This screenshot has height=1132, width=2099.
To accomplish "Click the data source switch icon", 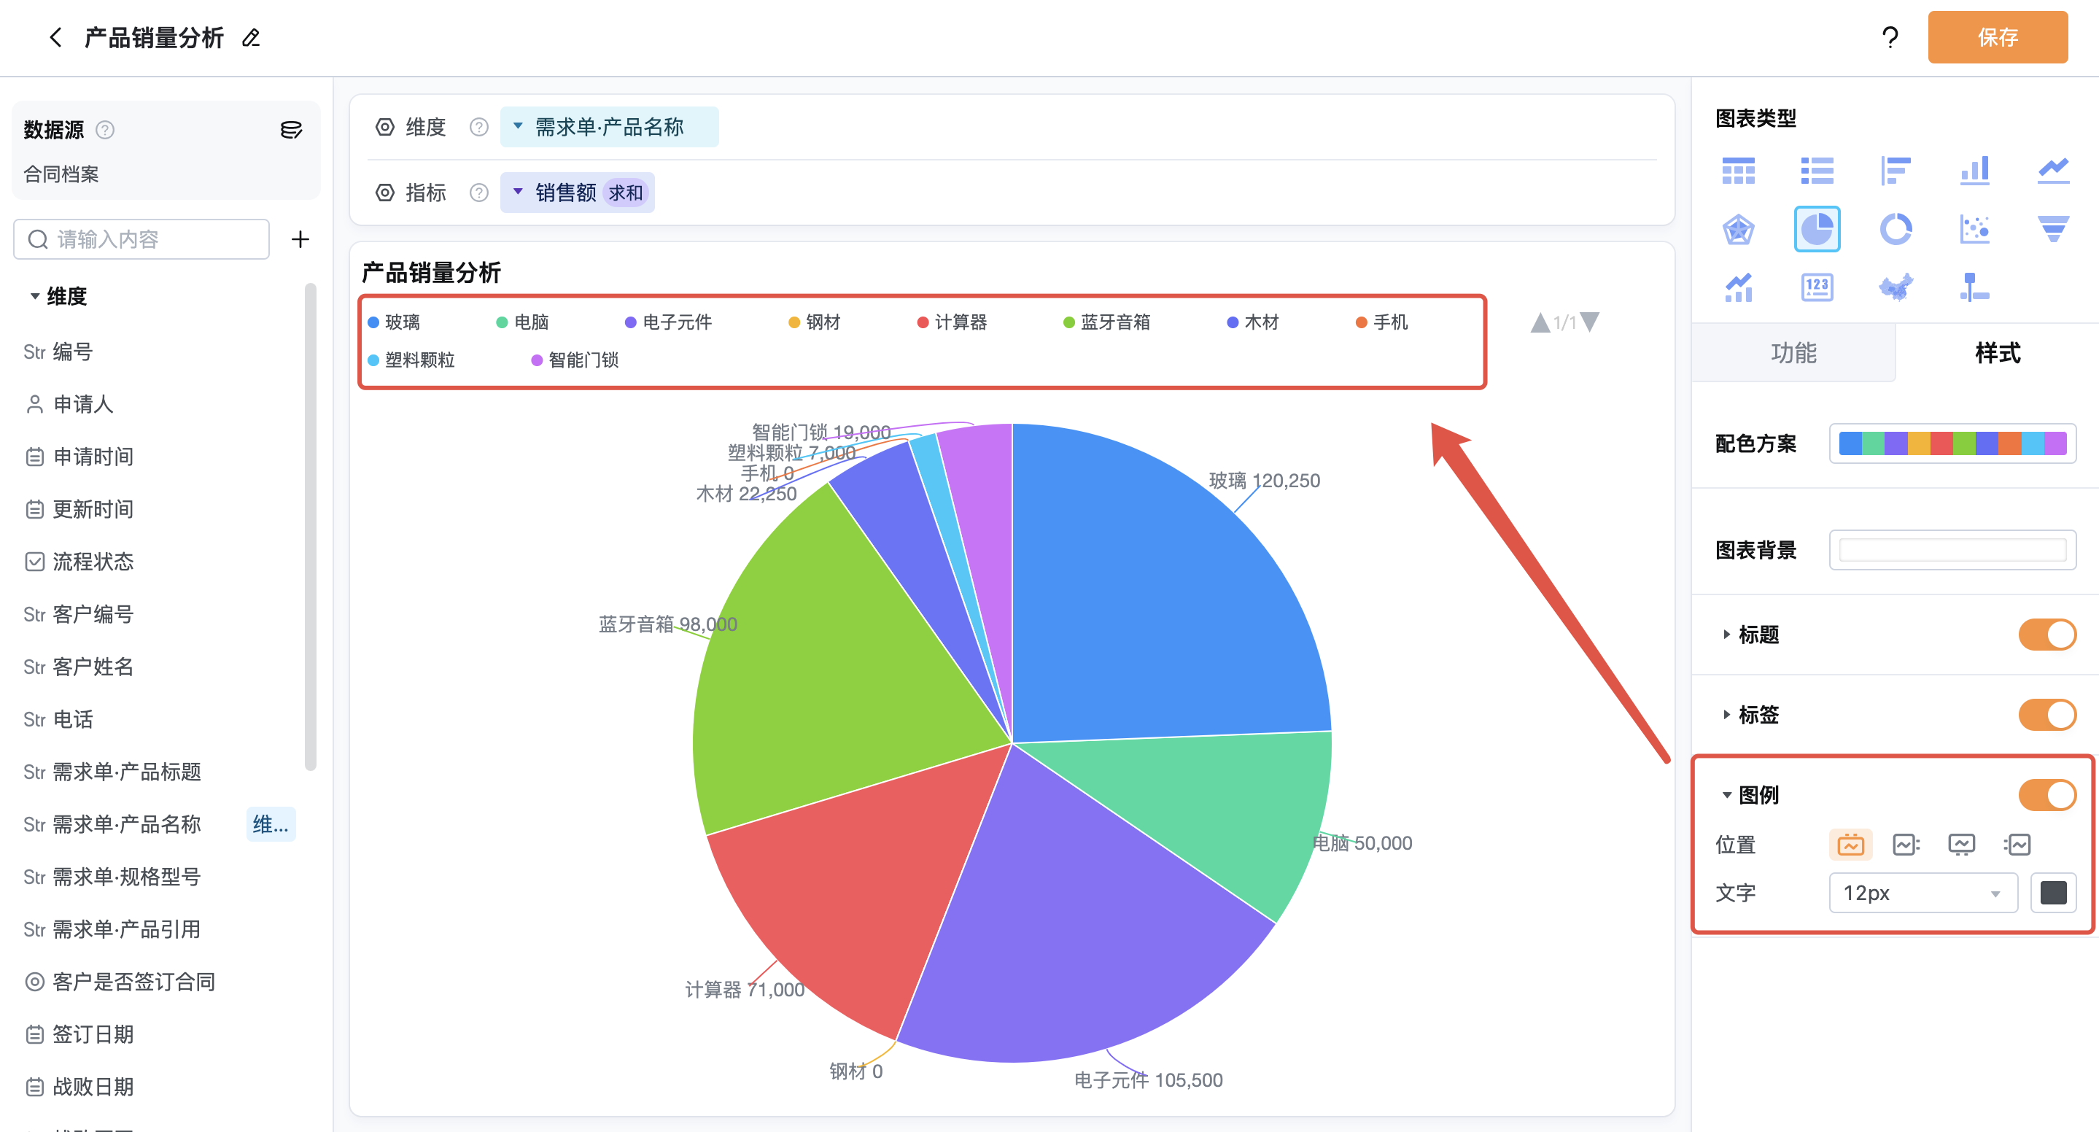I will pos(291,130).
